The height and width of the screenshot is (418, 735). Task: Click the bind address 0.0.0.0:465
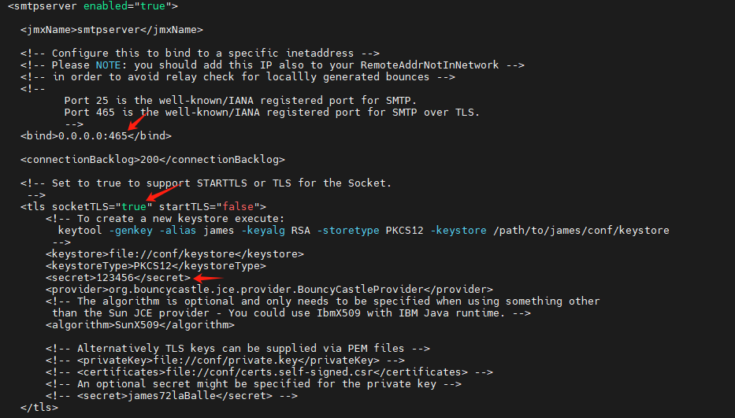[91, 135]
